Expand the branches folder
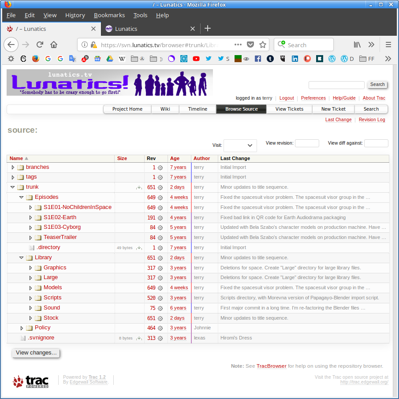399x399 pixels. point(13,167)
